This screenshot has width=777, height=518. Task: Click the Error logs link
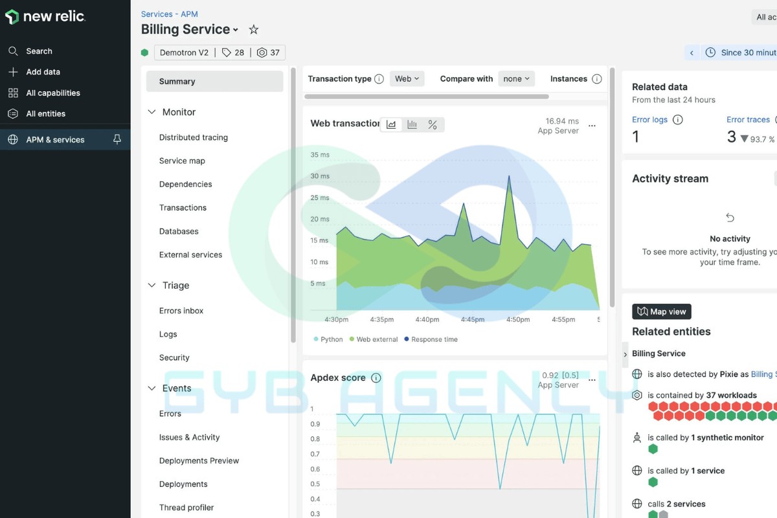point(649,120)
